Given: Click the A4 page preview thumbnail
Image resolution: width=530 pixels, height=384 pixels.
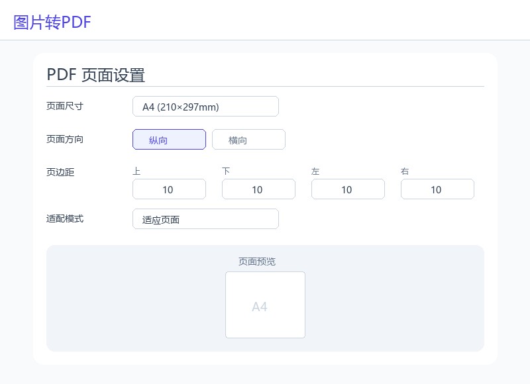Looking at the screenshot, I should click(266, 305).
